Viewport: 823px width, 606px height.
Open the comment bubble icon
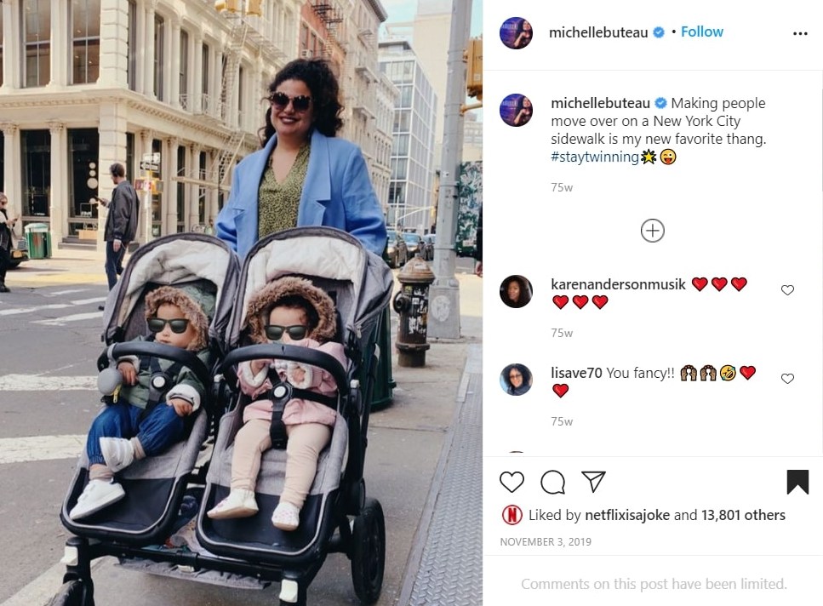coord(552,482)
